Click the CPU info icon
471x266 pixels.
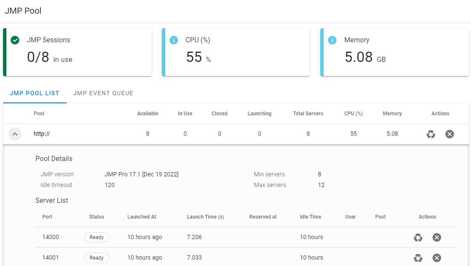tap(174, 40)
